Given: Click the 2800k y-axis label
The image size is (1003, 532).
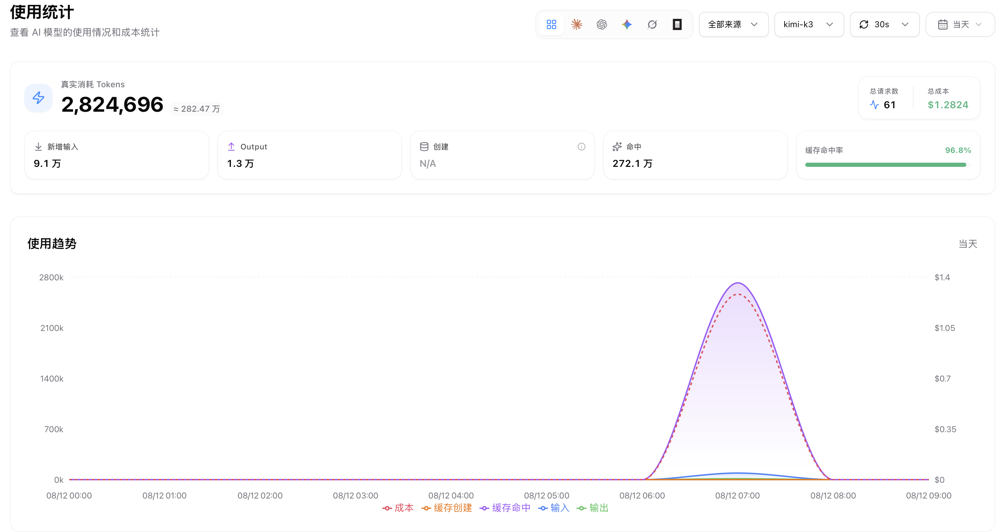Looking at the screenshot, I should tap(51, 277).
